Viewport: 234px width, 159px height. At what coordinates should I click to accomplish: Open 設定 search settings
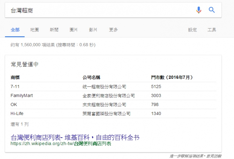click(192, 30)
